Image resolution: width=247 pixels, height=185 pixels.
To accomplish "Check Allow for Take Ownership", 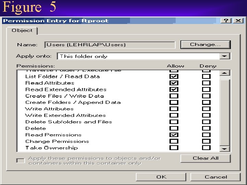I will tap(174, 148).
